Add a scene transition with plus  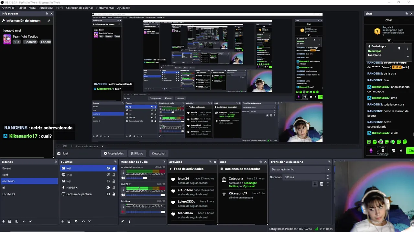click(315, 184)
